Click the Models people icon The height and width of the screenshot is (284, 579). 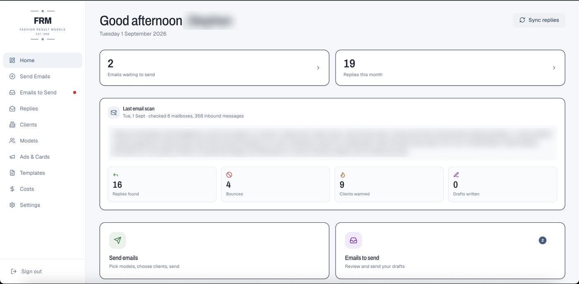point(12,141)
